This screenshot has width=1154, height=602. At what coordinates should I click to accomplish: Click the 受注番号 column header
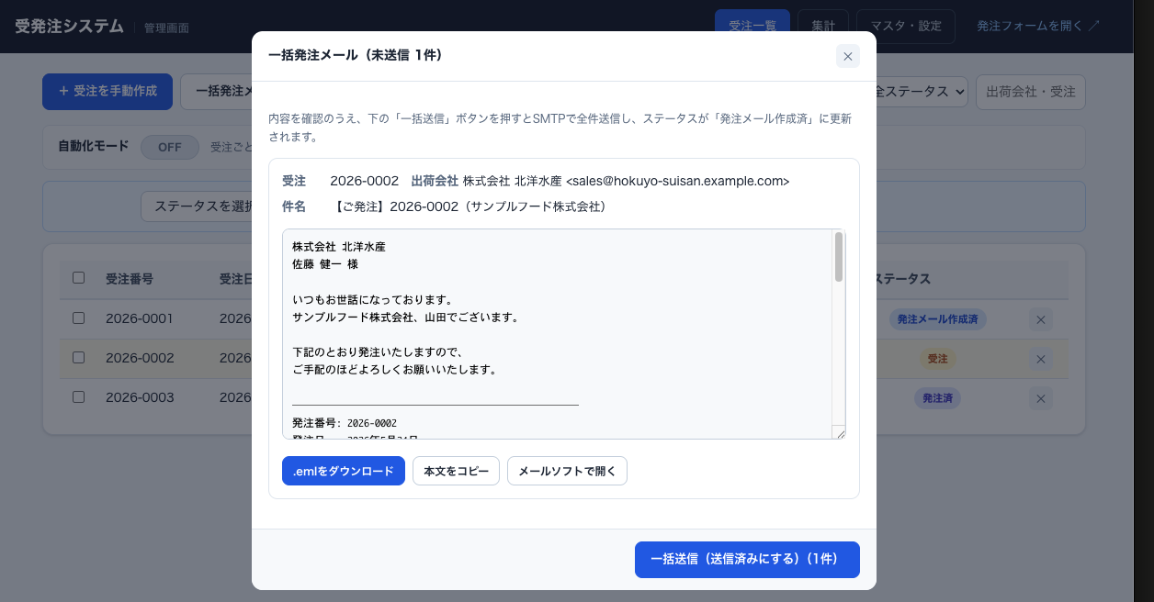[130, 279]
